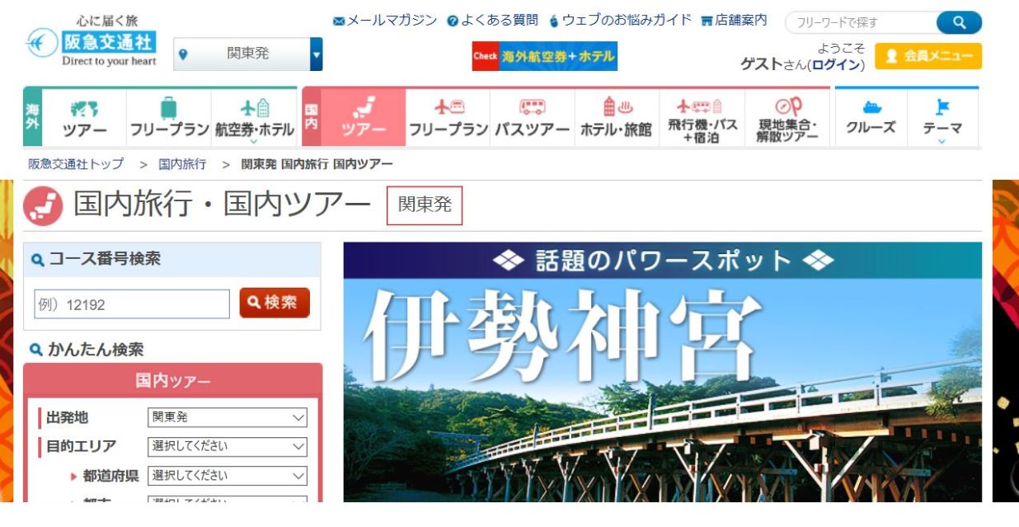Click the Hankyu Travel logo
Image resolution: width=1019 pixels, height=527 pixels.
[91, 41]
